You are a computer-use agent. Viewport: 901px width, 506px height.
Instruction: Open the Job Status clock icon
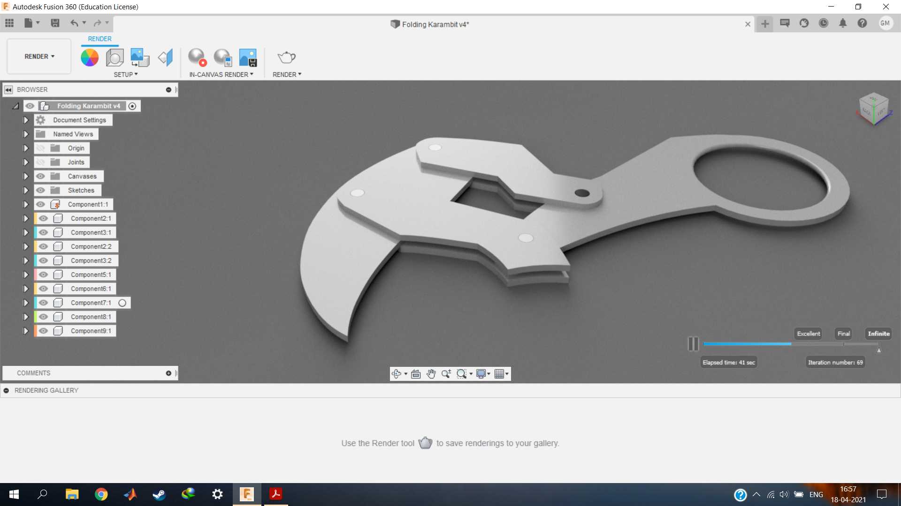(x=823, y=23)
